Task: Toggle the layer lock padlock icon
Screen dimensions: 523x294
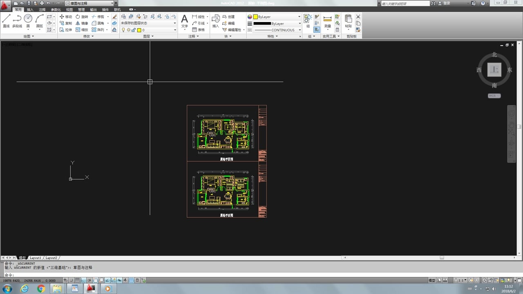Action: tap(134, 30)
